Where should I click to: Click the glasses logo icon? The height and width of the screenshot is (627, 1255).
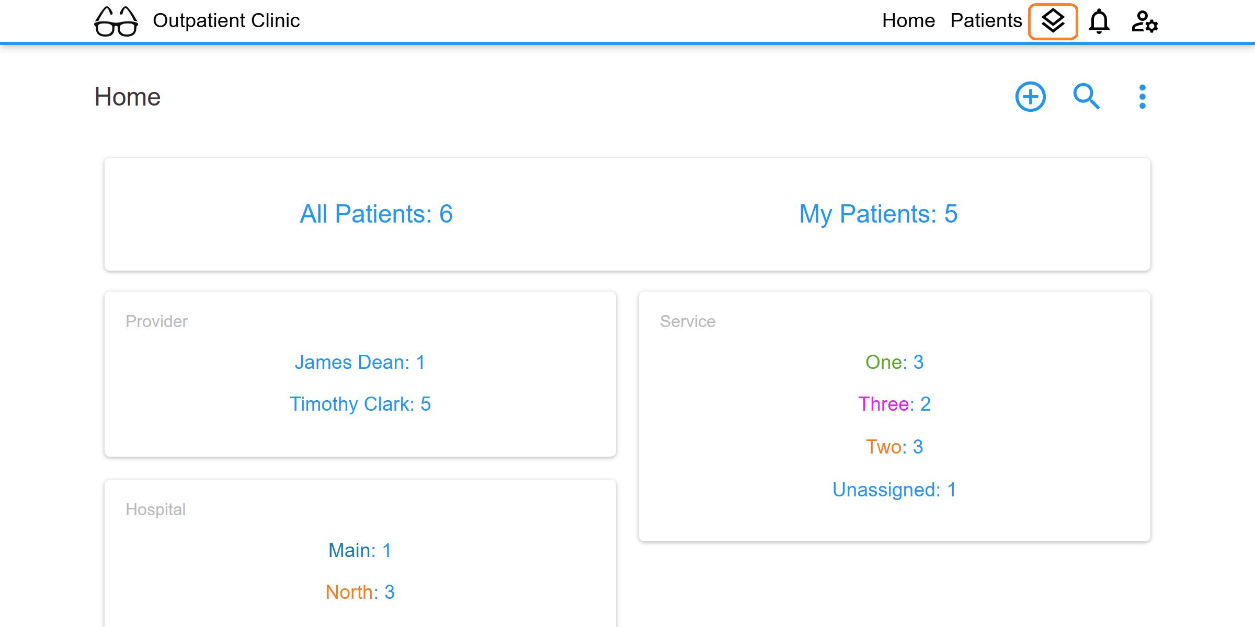116,21
